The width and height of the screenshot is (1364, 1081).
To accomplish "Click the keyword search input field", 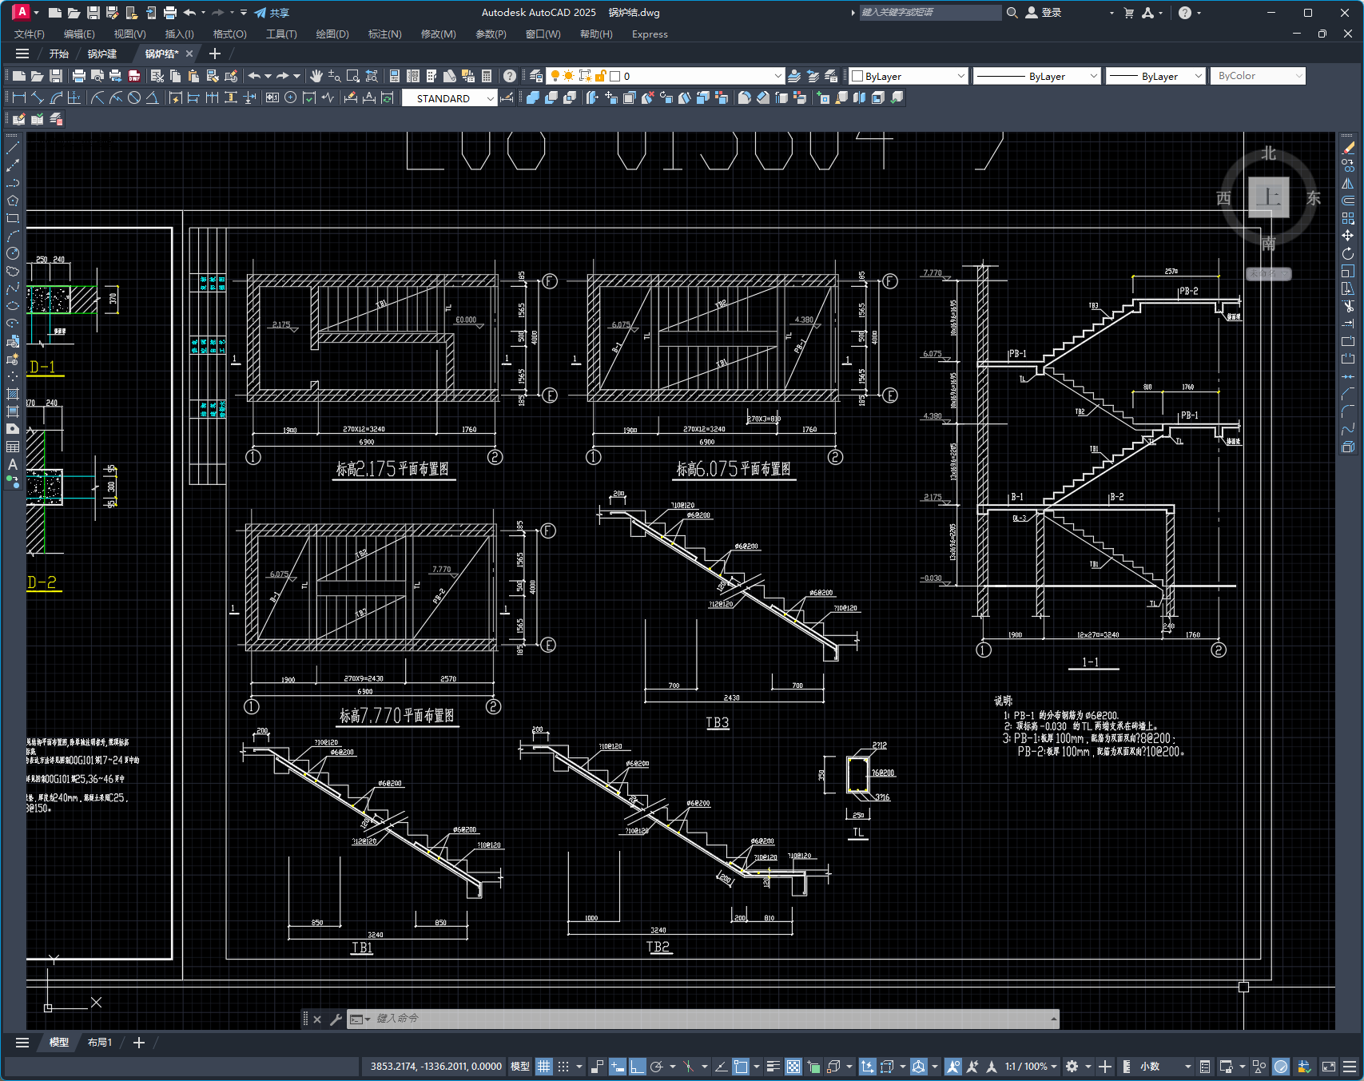I will coord(929,13).
